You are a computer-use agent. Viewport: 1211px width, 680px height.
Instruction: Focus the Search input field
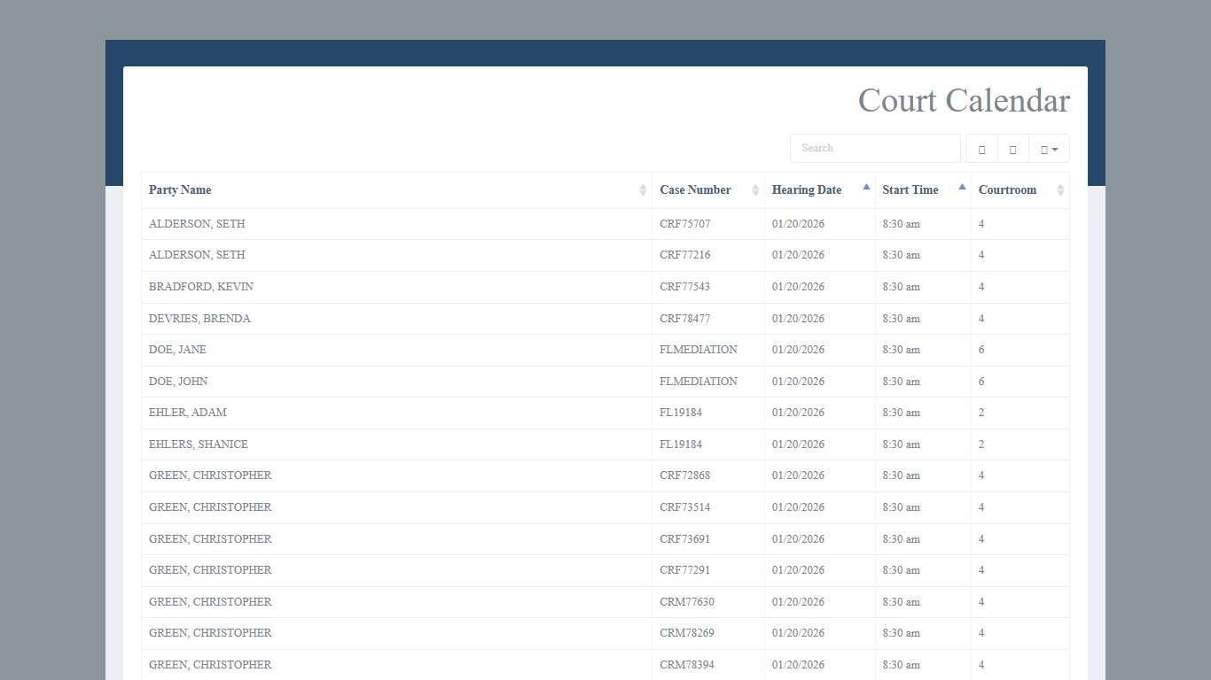tap(874, 149)
